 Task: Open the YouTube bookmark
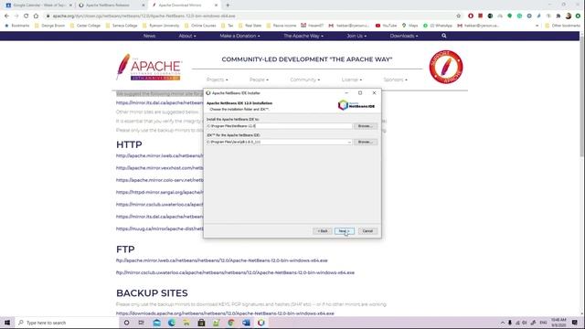click(386, 26)
